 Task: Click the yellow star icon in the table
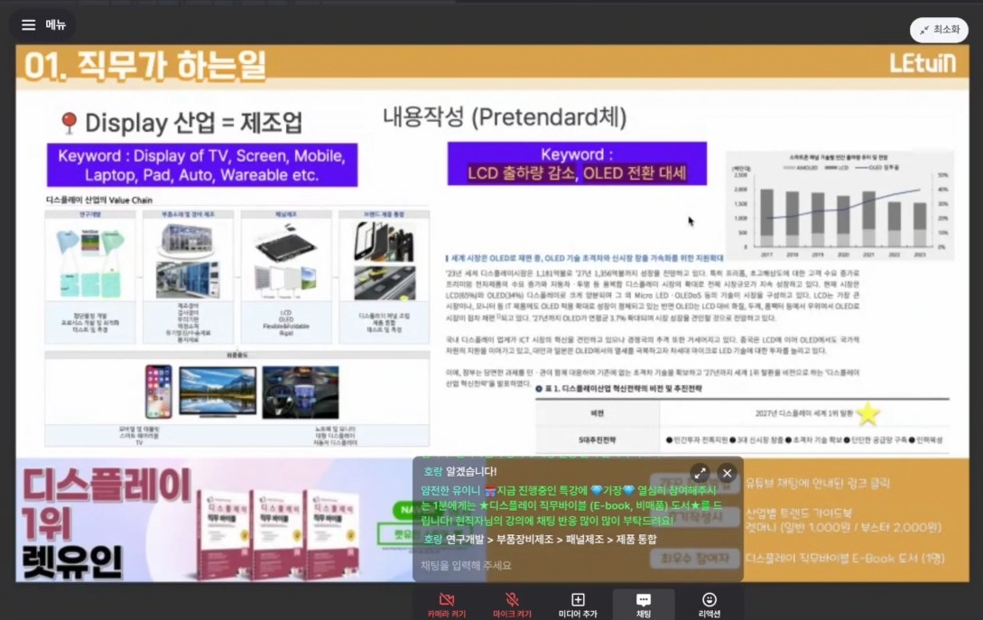click(867, 413)
